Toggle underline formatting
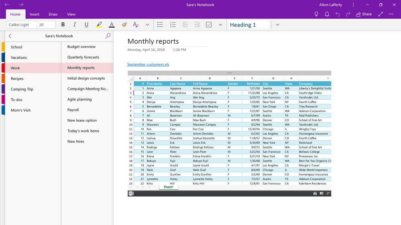Screen dimensions: 401x225 86,24
